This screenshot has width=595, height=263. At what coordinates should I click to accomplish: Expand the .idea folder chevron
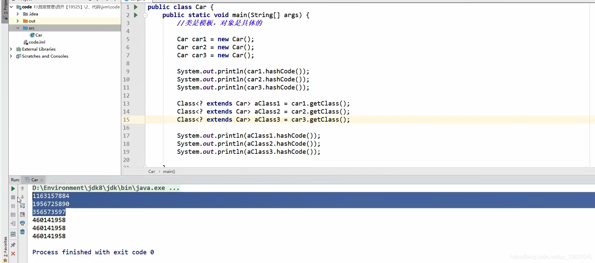18,14
